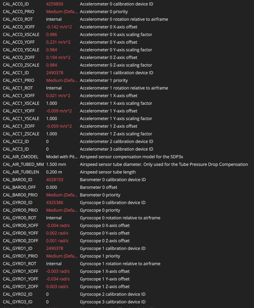Image resolution: width=254 pixels, height=308 pixels.
Task: Edit the CAL_GYRO0_XOFF value -0.004 rad/s
Action: tap(58, 226)
